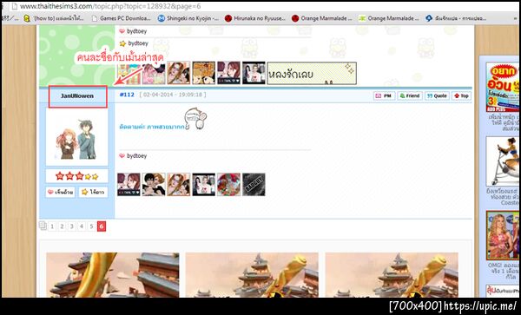This screenshot has width=521, height=315.
Task: Go to page 5 of the topic
Action: (91, 226)
